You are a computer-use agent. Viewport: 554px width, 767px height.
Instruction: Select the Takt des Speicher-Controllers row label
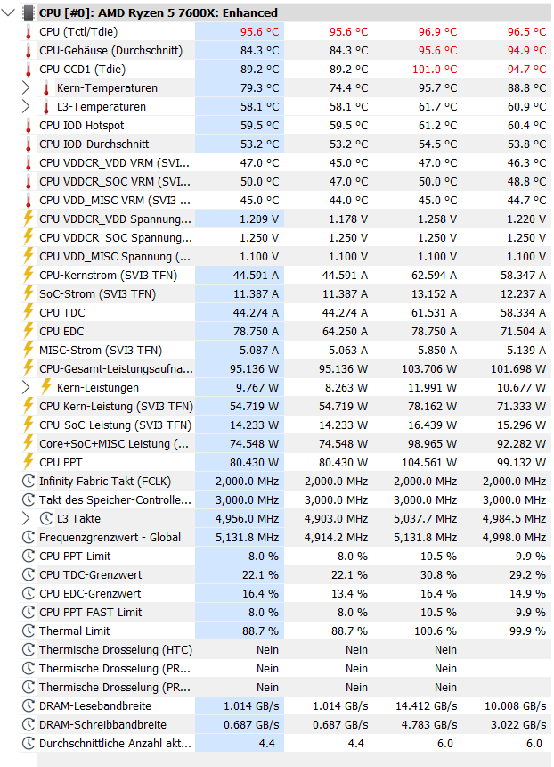coord(115,500)
